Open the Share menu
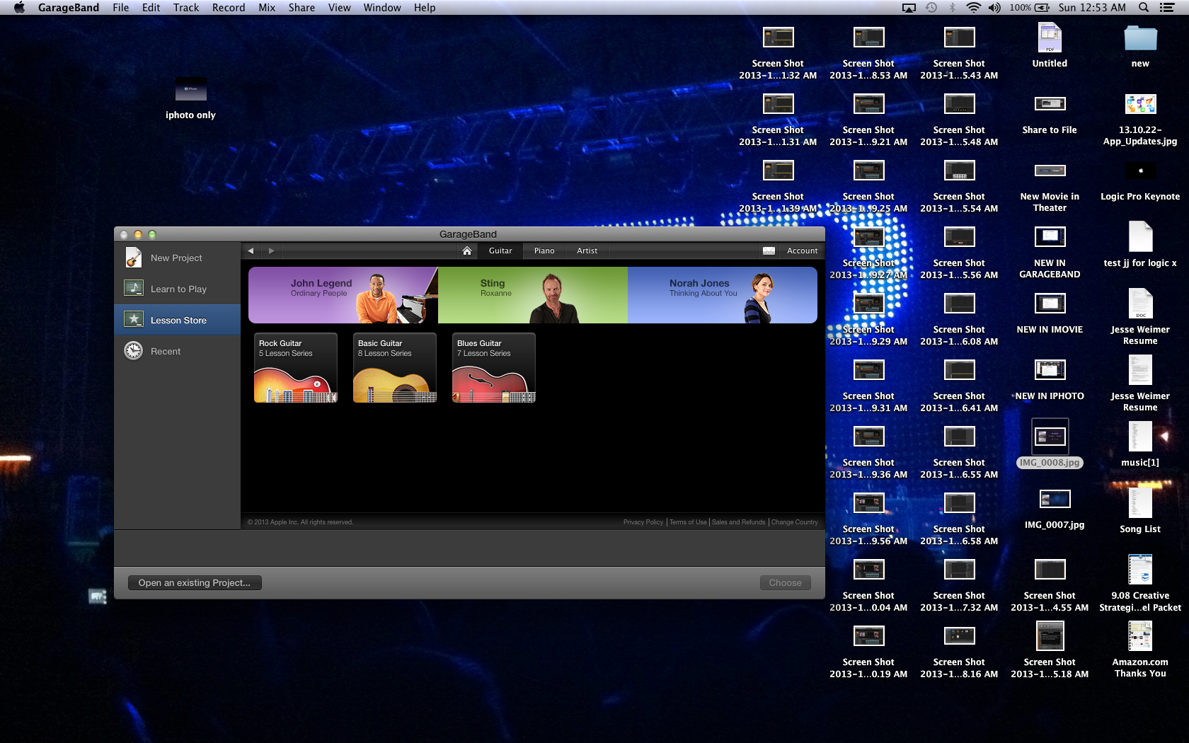 (301, 8)
